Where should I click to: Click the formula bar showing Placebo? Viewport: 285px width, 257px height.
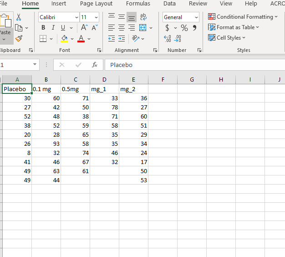[195, 65]
